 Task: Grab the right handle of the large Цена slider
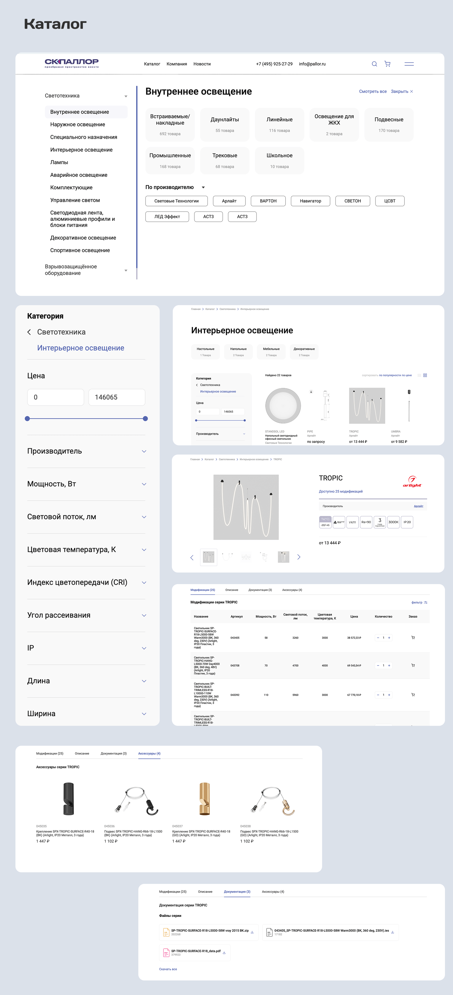point(145,419)
